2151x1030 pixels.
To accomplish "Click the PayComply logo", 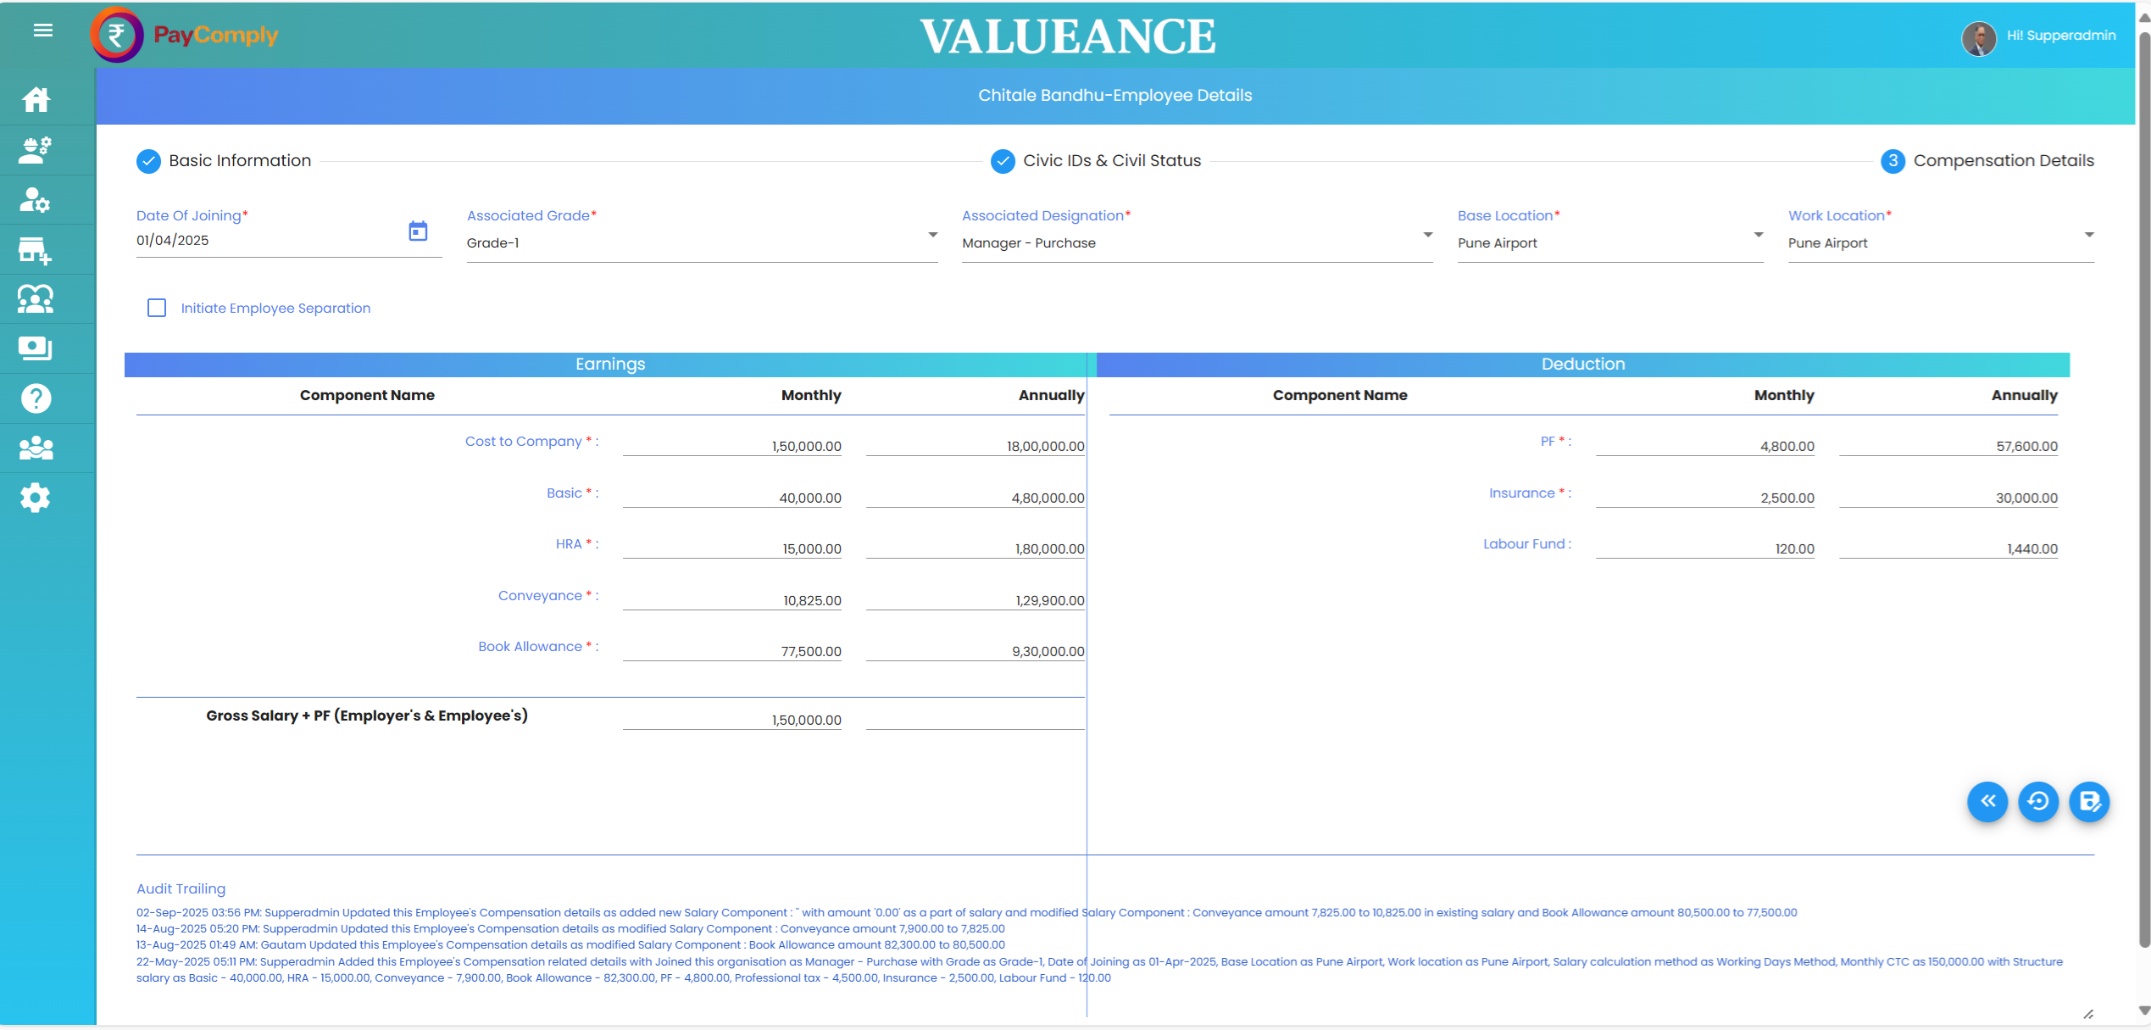I will coord(185,35).
